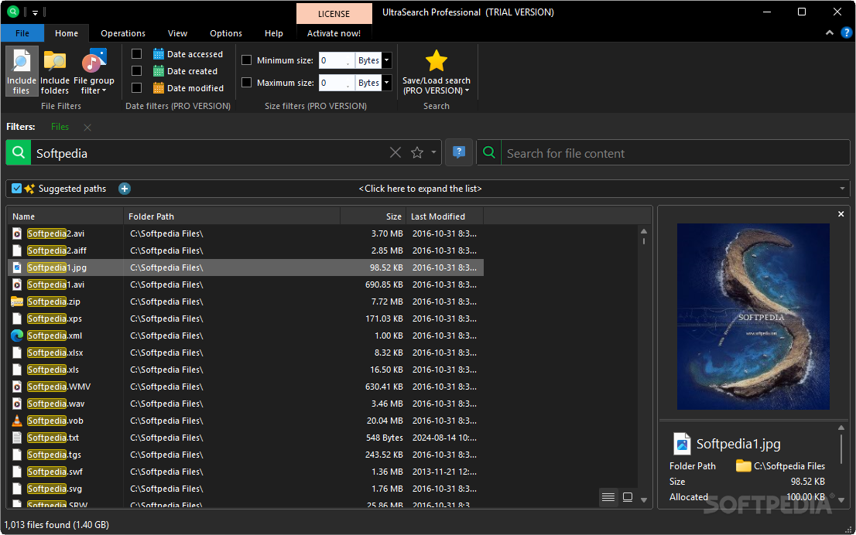Click to expand the paths list
The width and height of the screenshot is (856, 535).
(420, 189)
